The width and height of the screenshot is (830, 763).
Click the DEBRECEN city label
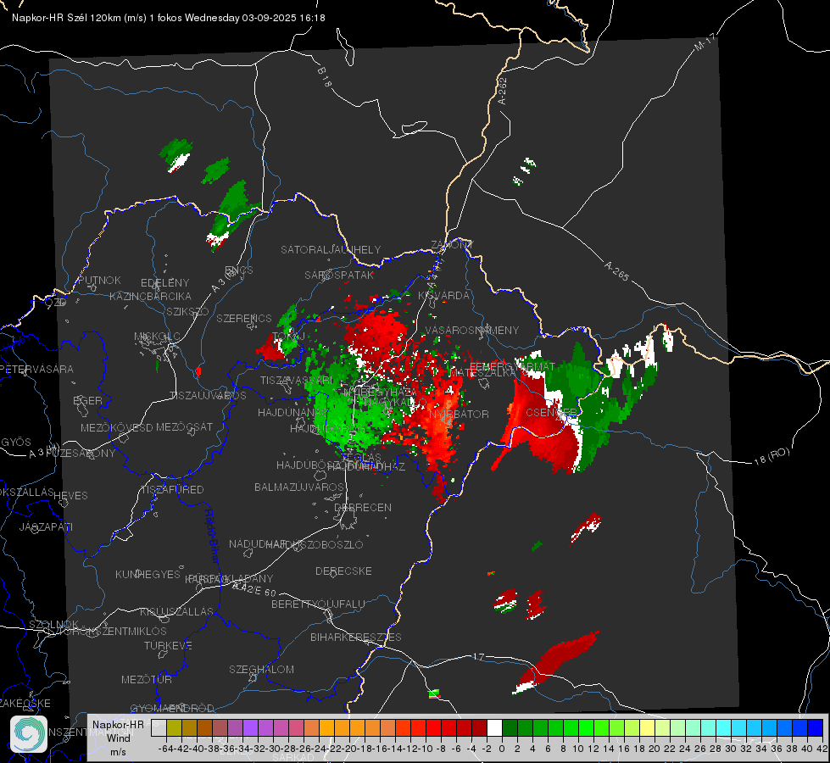[363, 507]
